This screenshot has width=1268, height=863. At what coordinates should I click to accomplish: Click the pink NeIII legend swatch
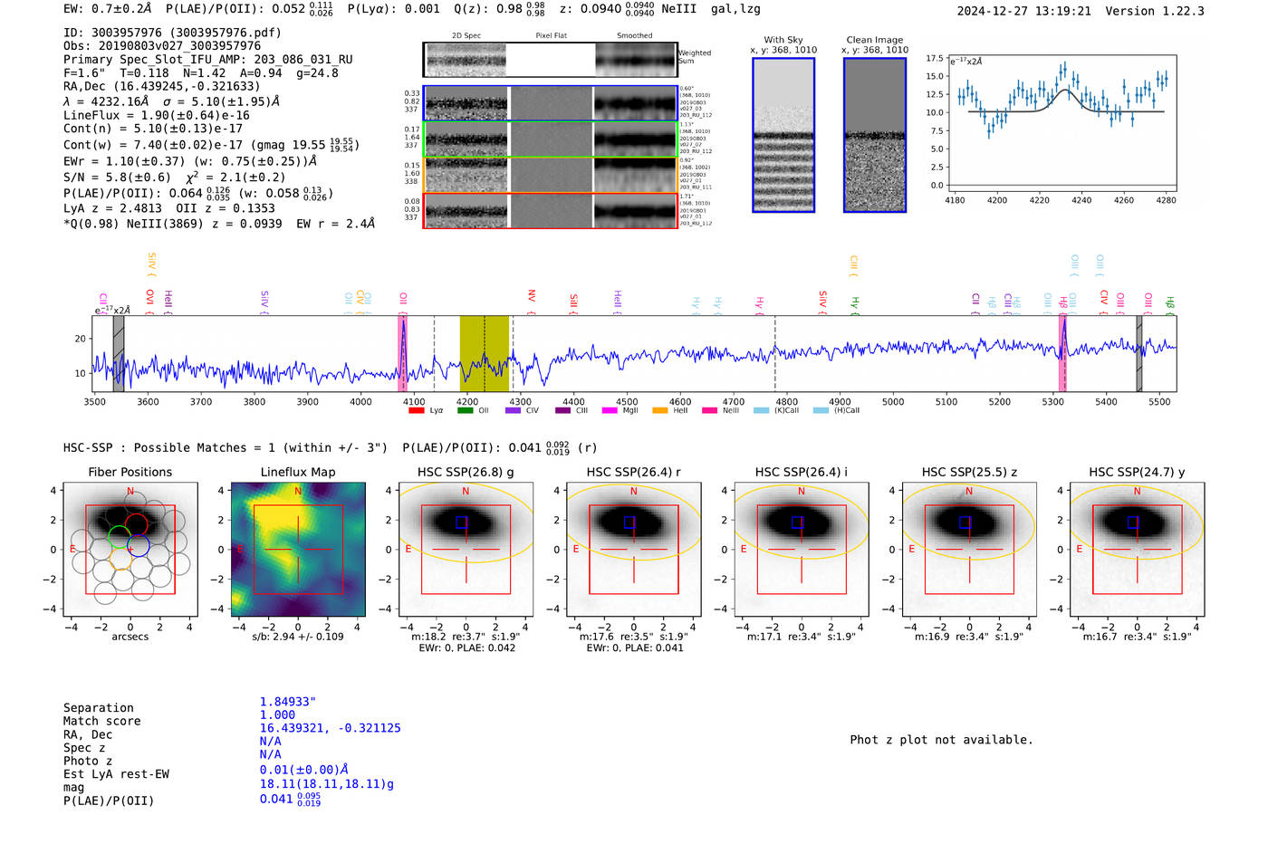(708, 410)
